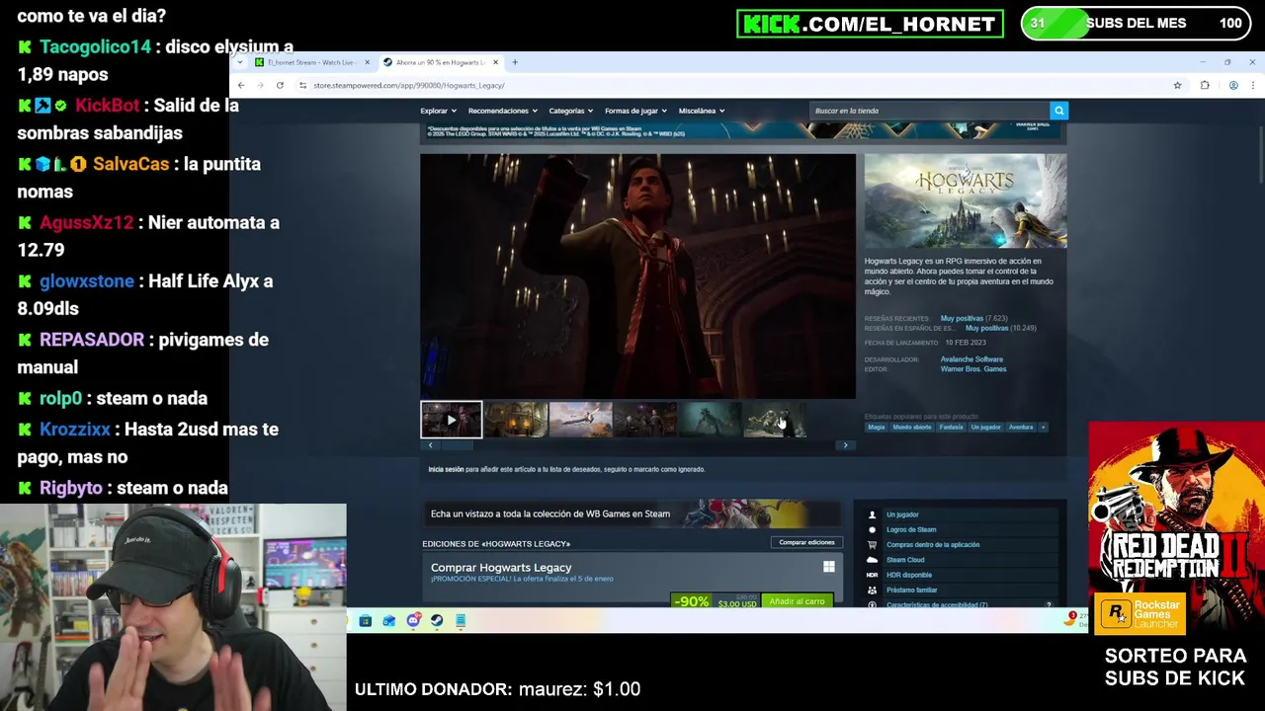Reload the Steam store page

coord(280,86)
